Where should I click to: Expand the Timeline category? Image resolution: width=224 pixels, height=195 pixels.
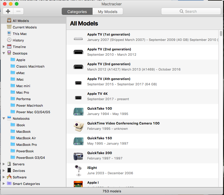coord(4,47)
